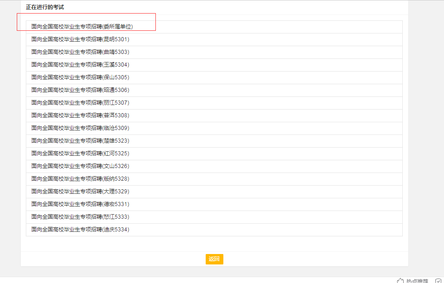Open the 临沧5309 exam entry
The width and height of the screenshot is (444, 283).
80,128
